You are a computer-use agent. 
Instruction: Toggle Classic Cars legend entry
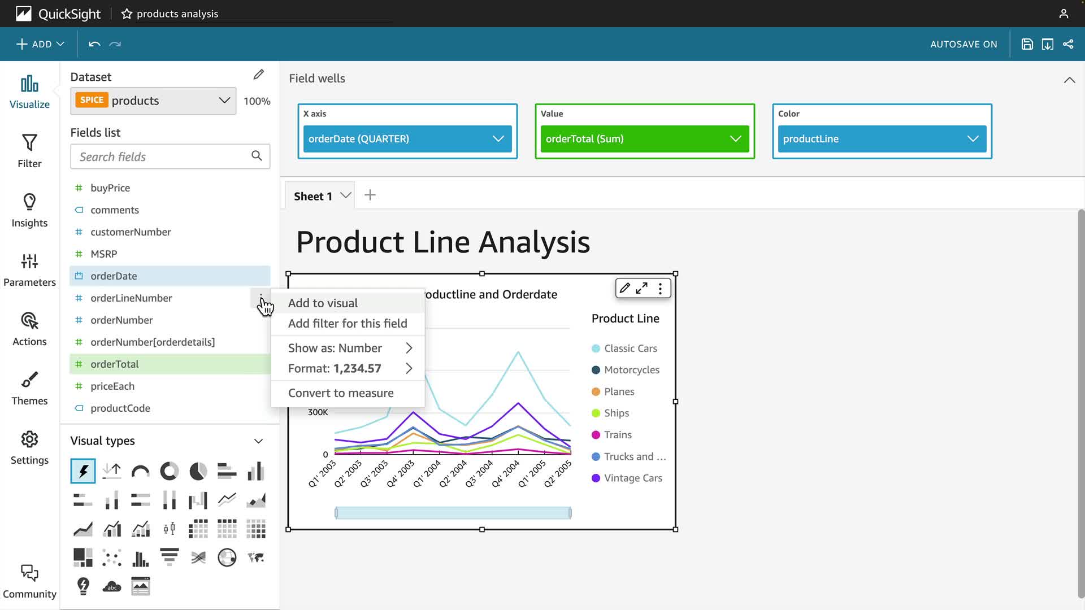pyautogui.click(x=630, y=348)
